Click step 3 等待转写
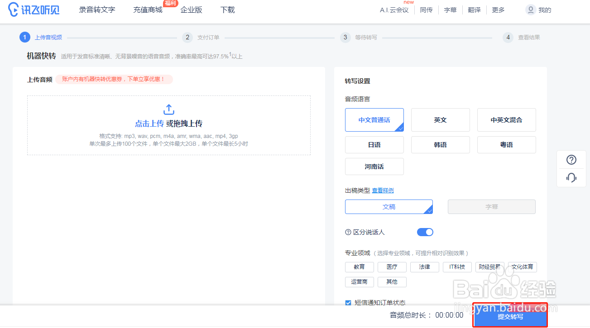The width and height of the screenshot is (590, 328). pyautogui.click(x=359, y=37)
